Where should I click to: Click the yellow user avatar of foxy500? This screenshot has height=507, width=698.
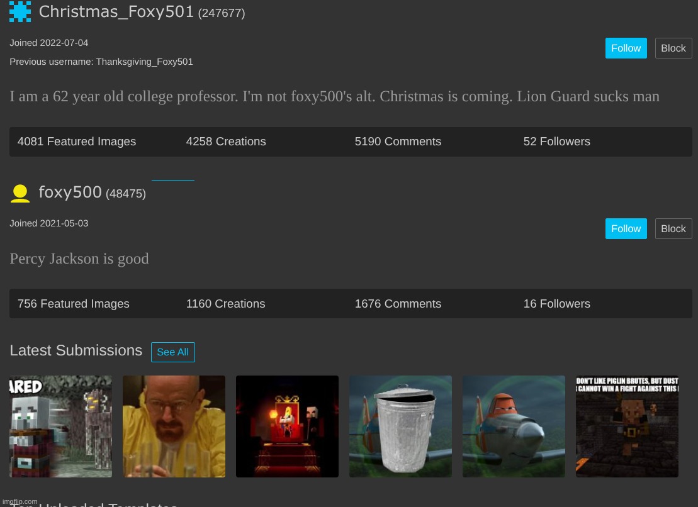[x=20, y=193]
